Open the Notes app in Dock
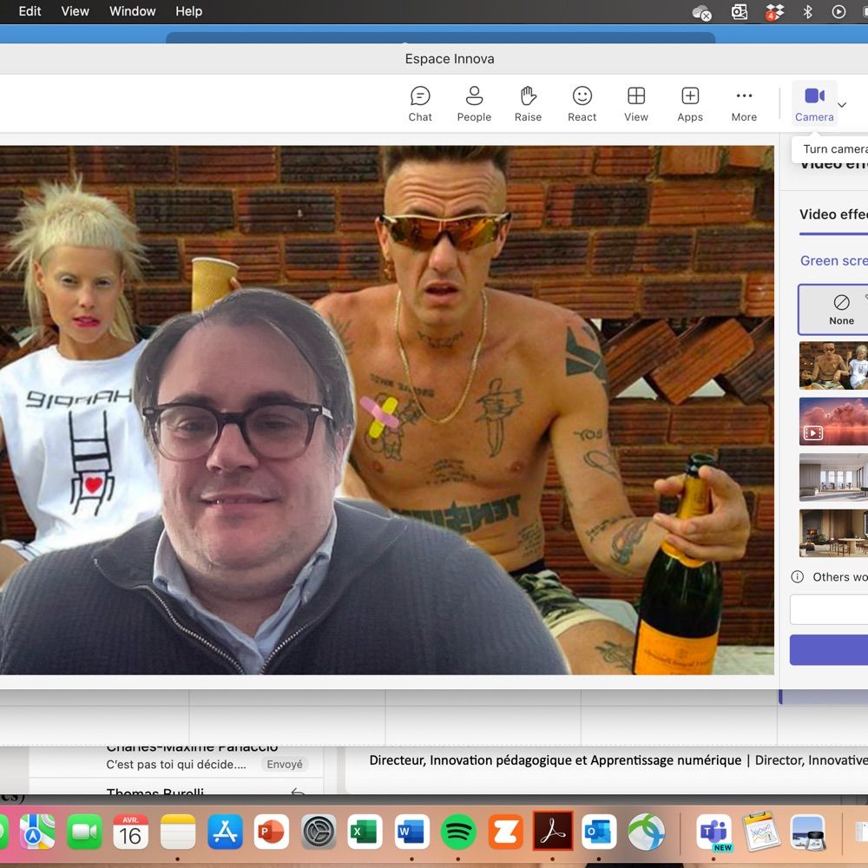Image resolution: width=868 pixels, height=868 pixels. [x=178, y=832]
